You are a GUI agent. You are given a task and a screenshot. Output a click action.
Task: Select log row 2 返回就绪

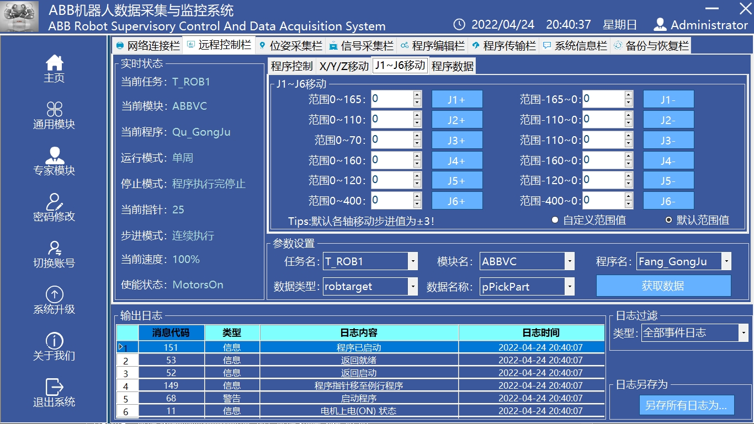coord(360,360)
